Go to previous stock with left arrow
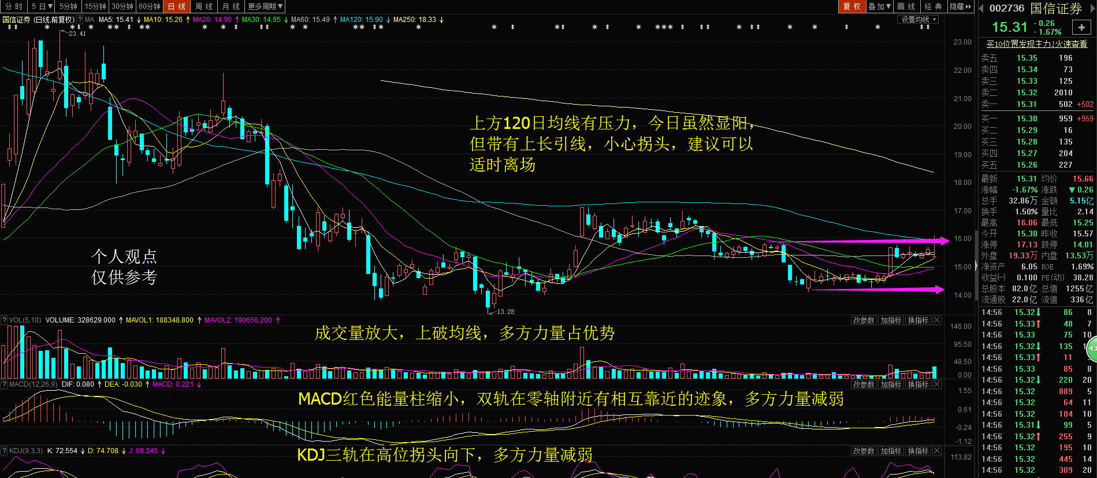The height and width of the screenshot is (478, 1097). click(980, 8)
